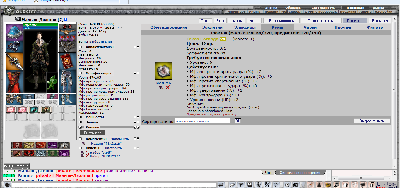This screenshot has height=188, width=400.
Task: Switch to the Заклятия tab
Action: pyautogui.click(x=212, y=27)
